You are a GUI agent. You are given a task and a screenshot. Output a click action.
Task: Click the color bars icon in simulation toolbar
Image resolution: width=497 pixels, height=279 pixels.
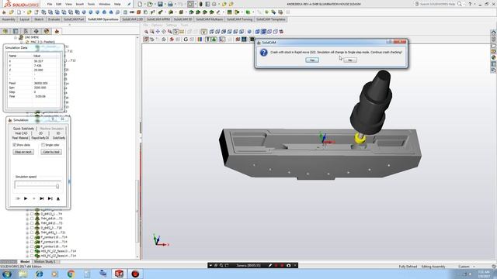click(x=200, y=40)
